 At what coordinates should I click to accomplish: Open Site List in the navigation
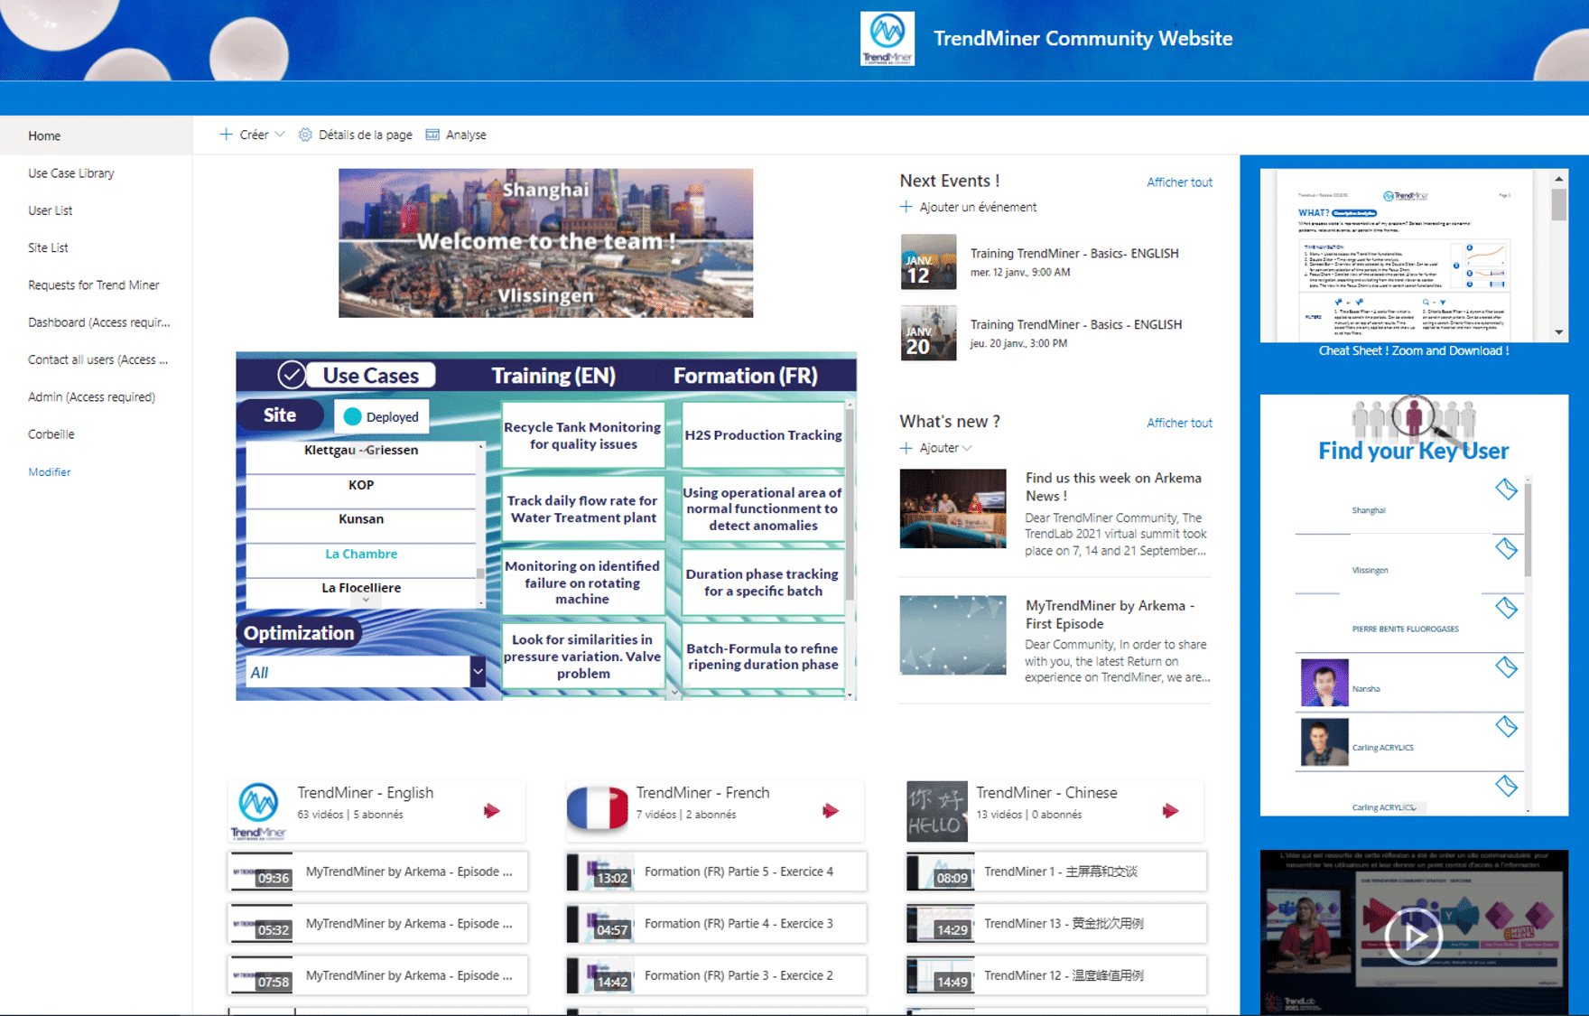point(48,247)
